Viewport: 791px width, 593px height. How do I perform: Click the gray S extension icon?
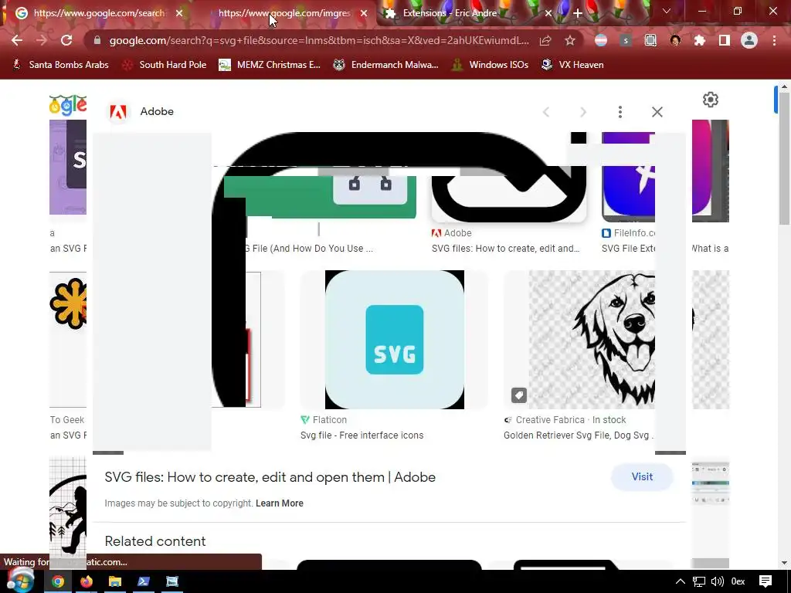point(626,40)
